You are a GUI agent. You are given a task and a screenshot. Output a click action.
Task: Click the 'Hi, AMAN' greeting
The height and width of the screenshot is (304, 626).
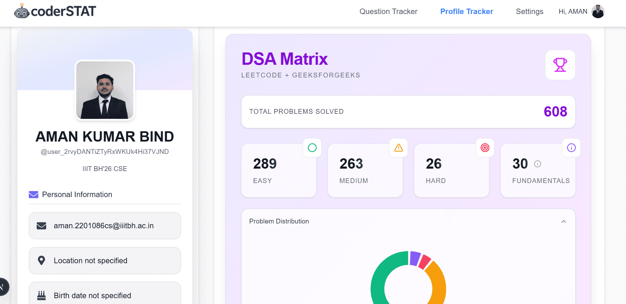(573, 12)
